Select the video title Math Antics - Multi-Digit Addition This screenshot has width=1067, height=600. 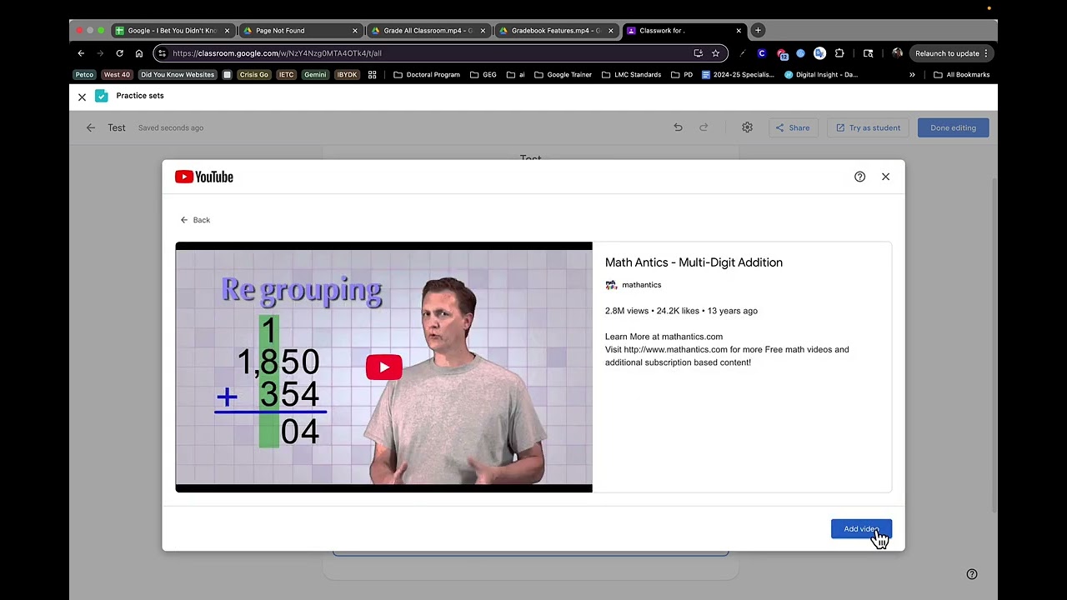[694, 262]
